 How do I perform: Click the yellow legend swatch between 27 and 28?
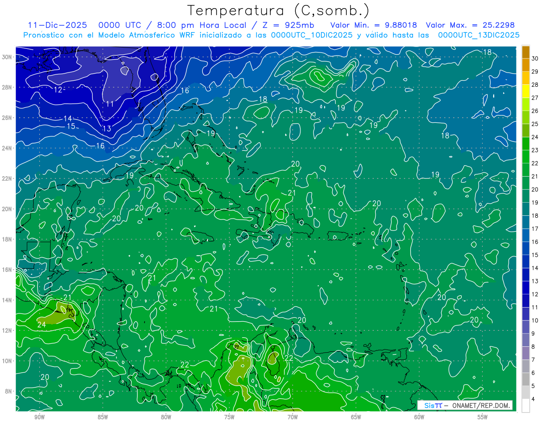(526, 91)
